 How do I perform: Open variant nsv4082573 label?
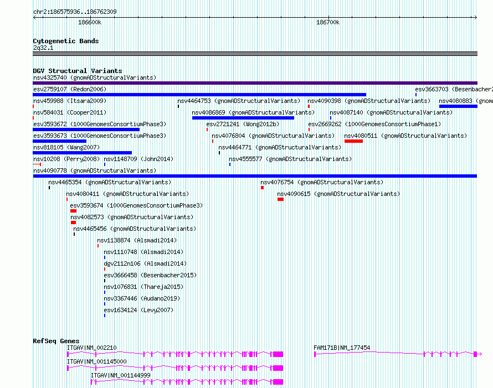pos(132,217)
